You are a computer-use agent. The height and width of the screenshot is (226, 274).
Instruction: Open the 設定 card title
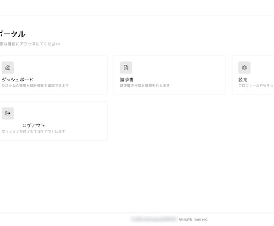point(243,80)
